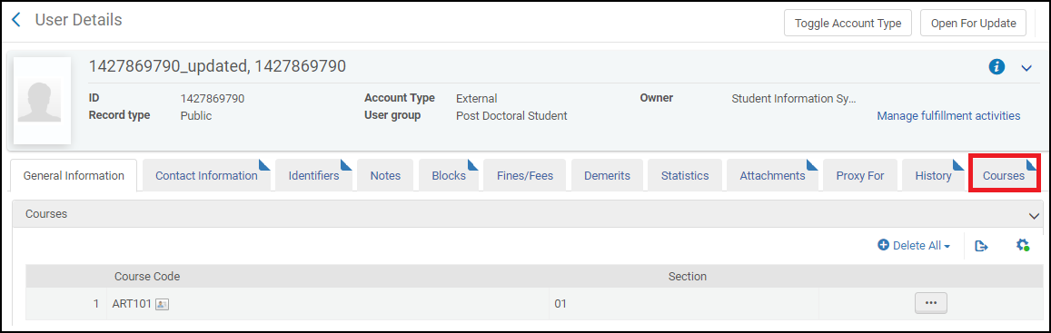Sort by the Section column header

pos(687,276)
